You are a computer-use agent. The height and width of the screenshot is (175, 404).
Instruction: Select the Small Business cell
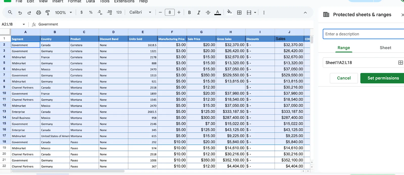pyautogui.click(x=26, y=118)
